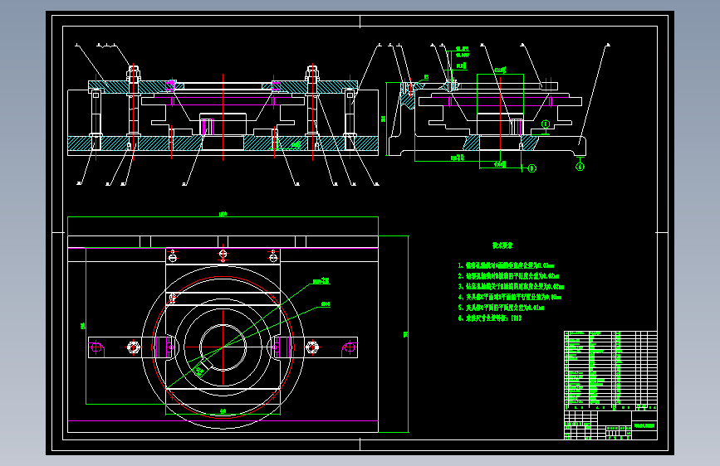The image size is (720, 466).
Task: Click technical requirement line number 2
Action: [x=508, y=276]
